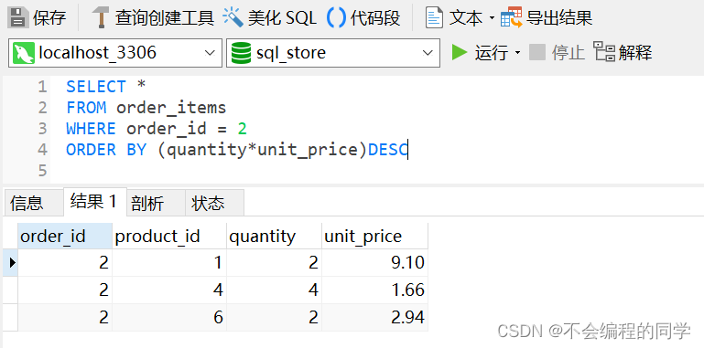Click the product_id cell in the 9.10 row
The height and width of the screenshot is (348, 704).
[x=169, y=262]
